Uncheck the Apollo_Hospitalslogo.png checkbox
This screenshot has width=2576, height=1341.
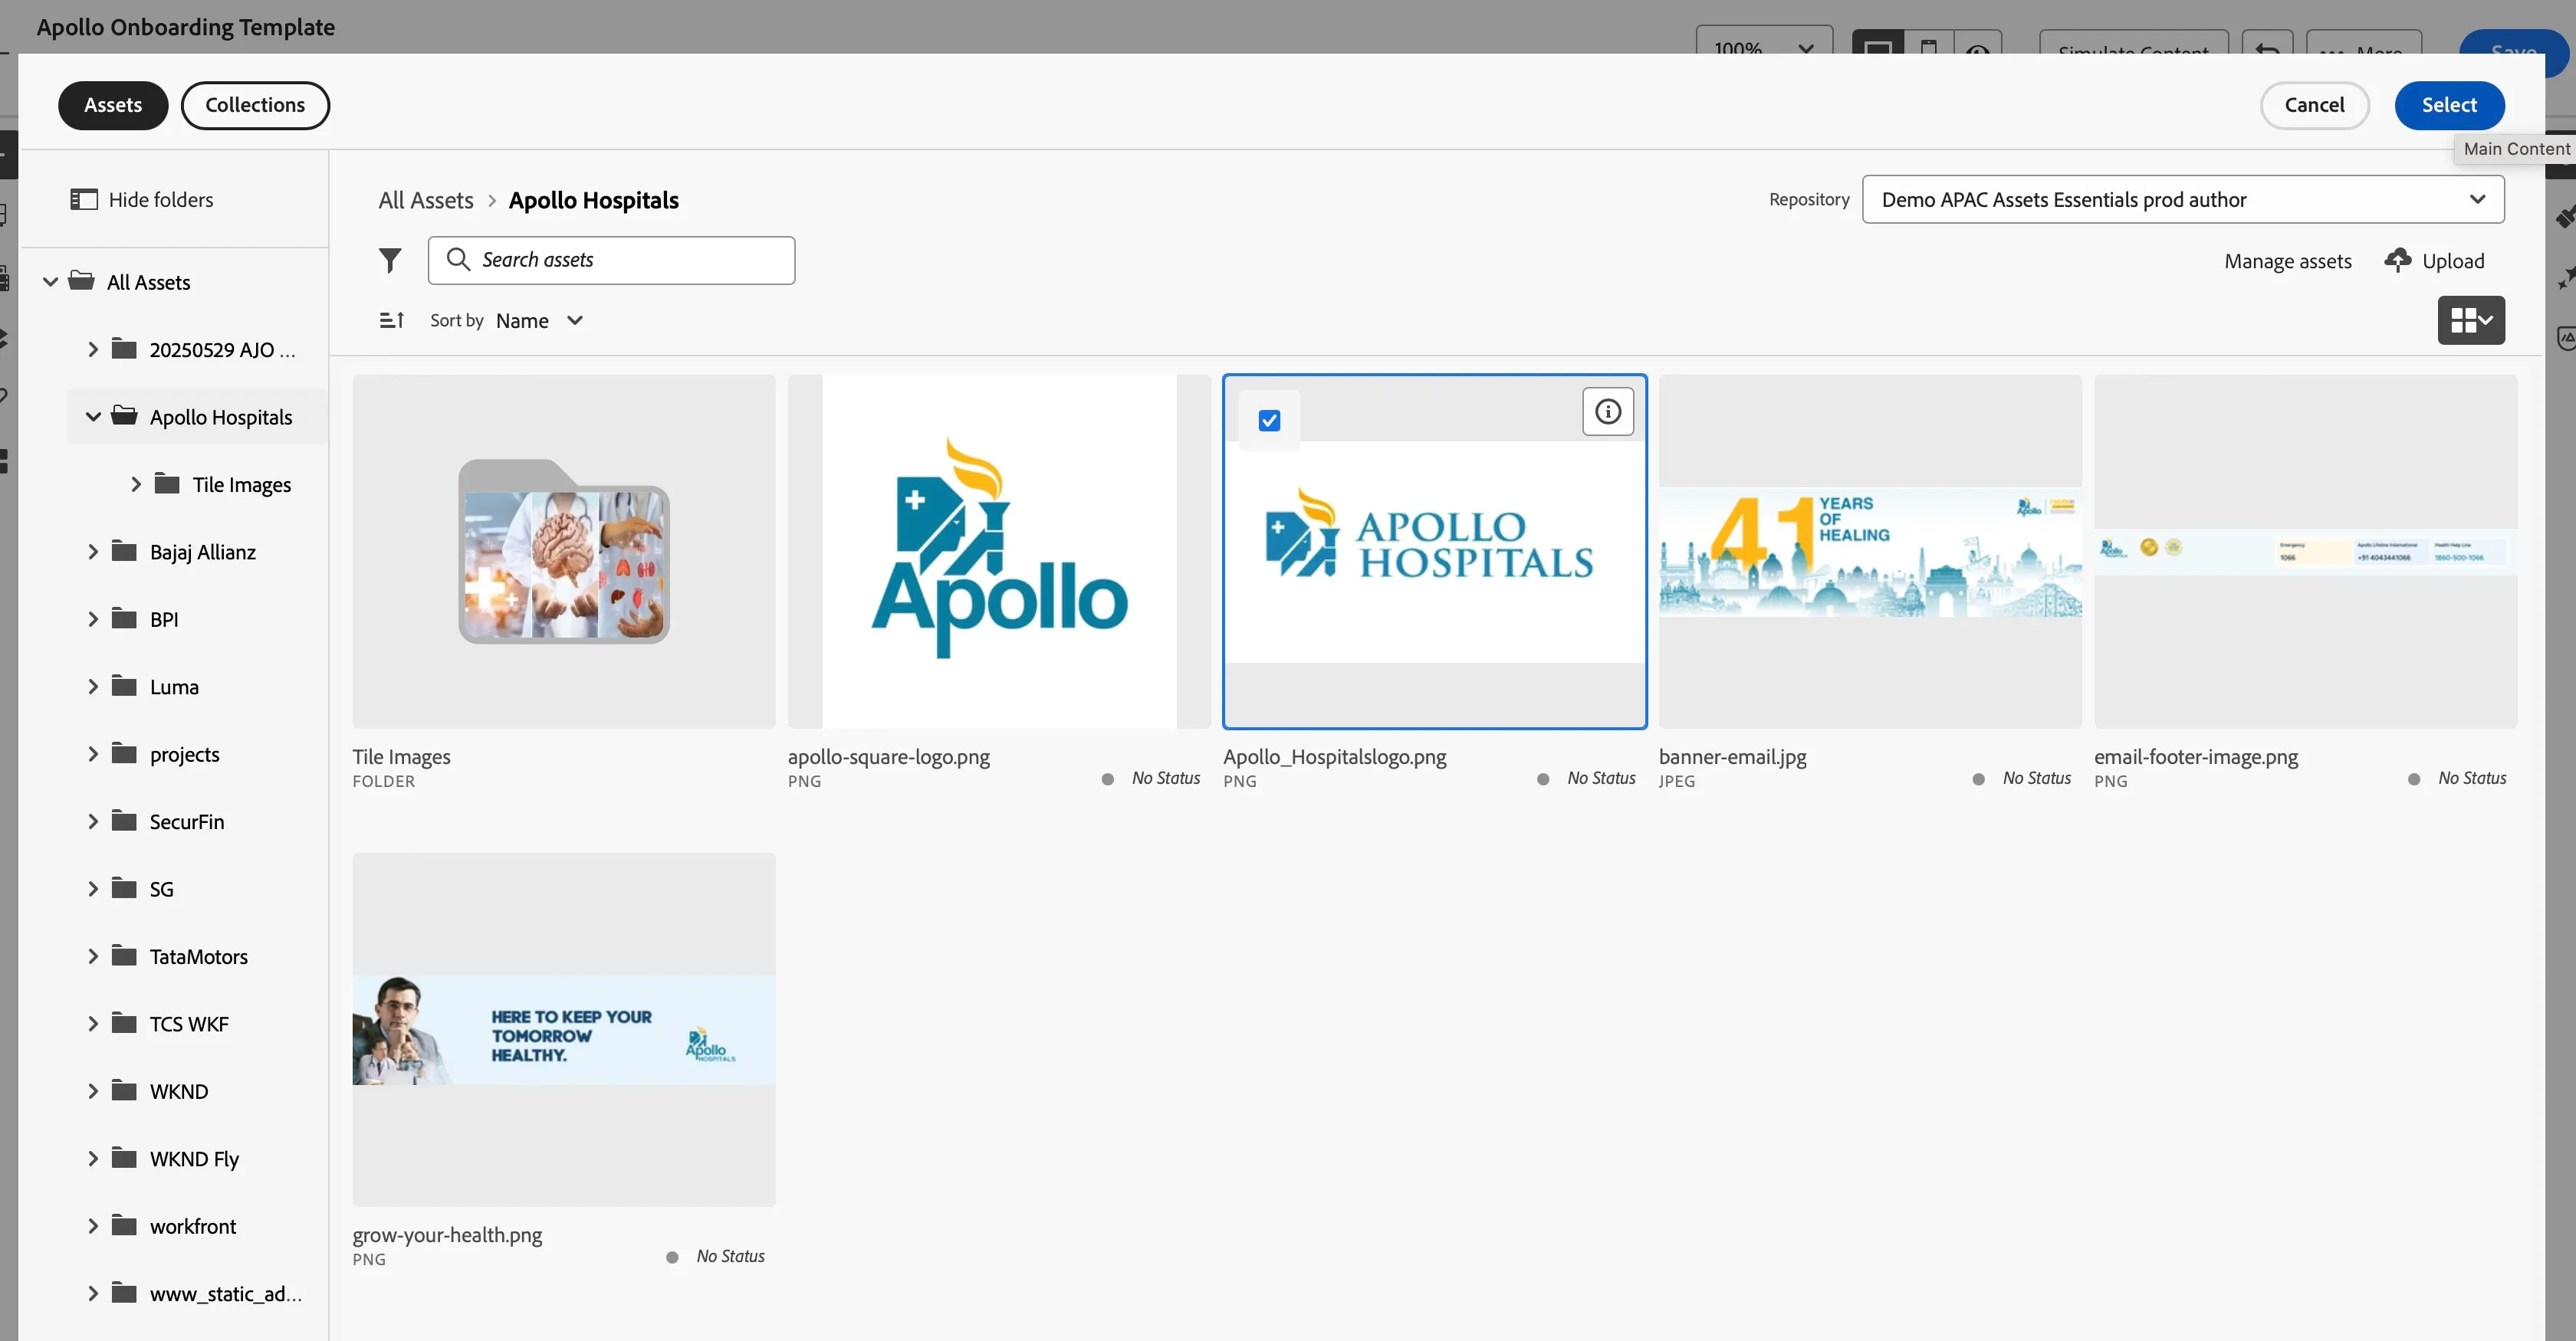[x=1269, y=421]
